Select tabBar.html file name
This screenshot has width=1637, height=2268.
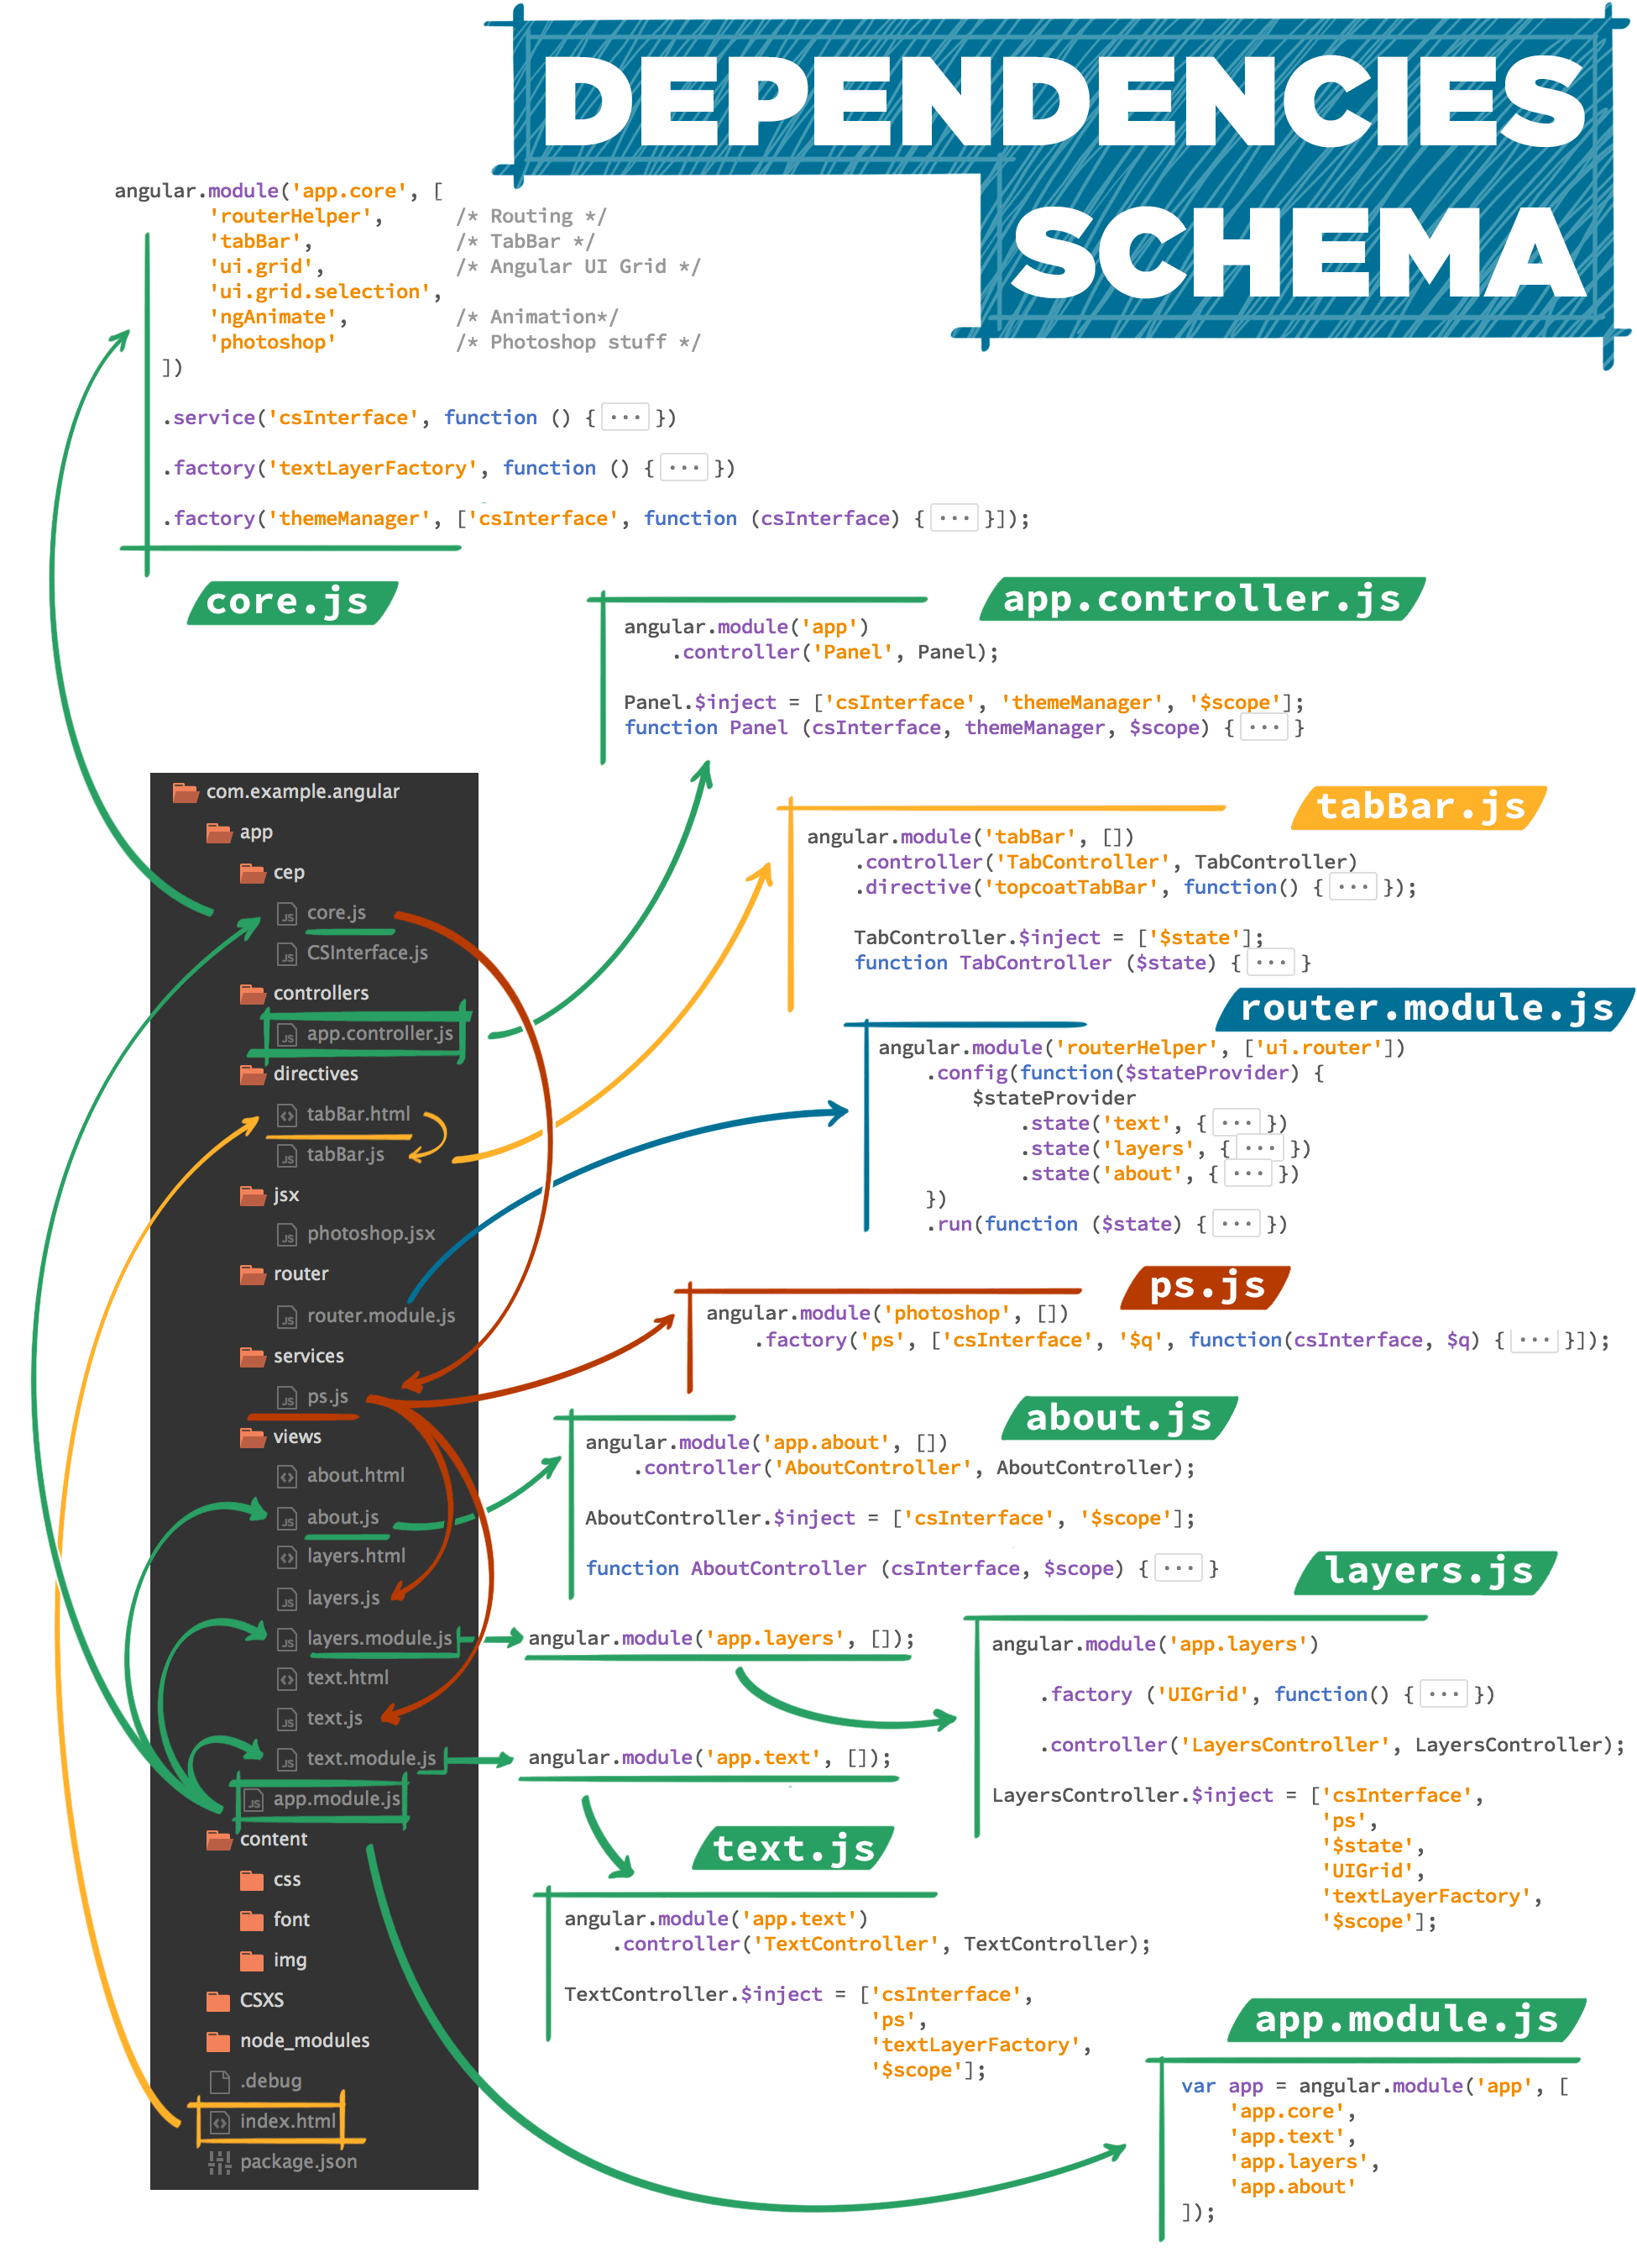coord(358,1114)
